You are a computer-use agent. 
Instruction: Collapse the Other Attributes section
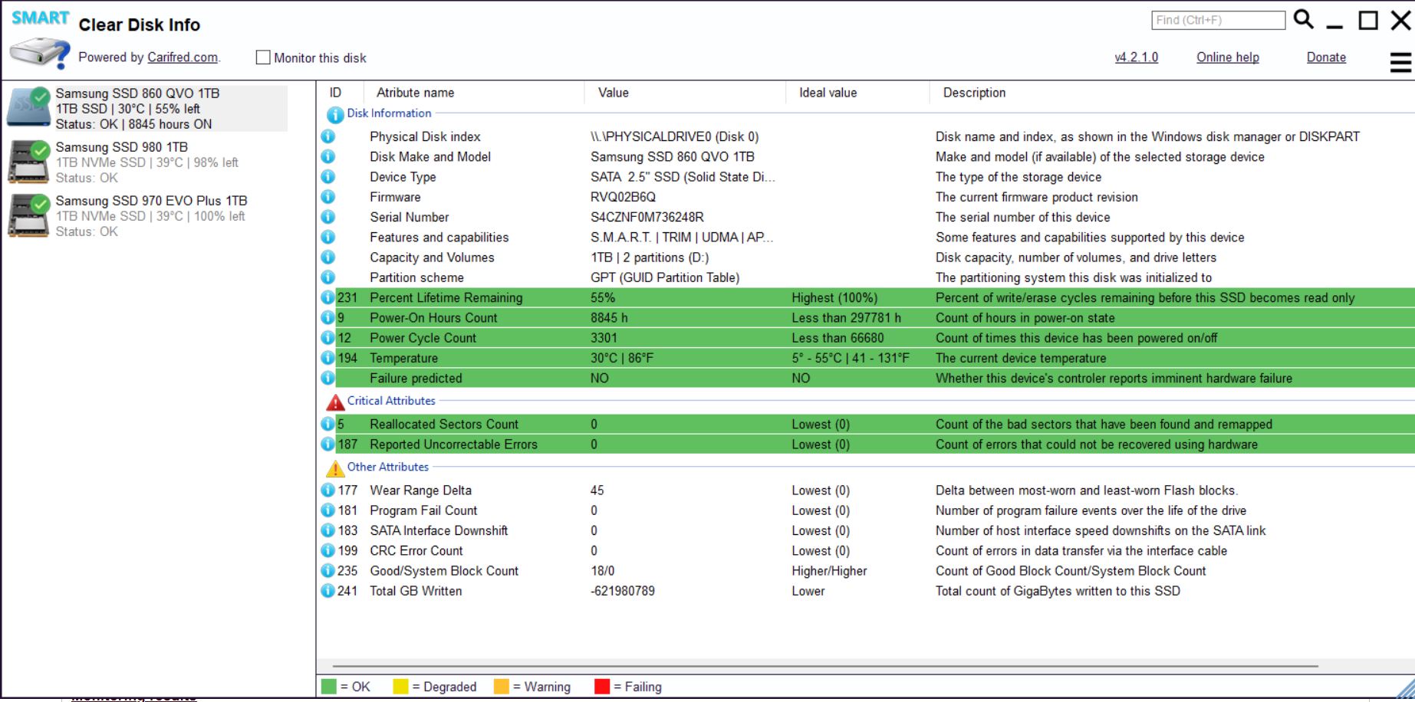[x=387, y=467]
